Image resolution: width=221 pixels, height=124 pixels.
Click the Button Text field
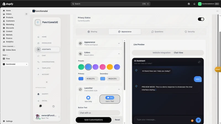point(99,113)
